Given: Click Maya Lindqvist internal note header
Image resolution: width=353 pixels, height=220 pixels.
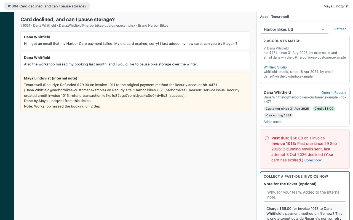Looking at the screenshot, I should coord(51,78).
